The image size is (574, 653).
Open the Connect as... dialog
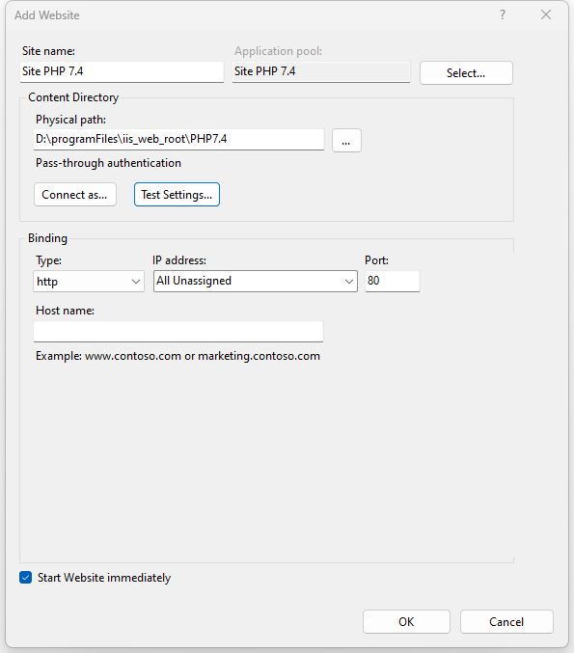(x=75, y=195)
